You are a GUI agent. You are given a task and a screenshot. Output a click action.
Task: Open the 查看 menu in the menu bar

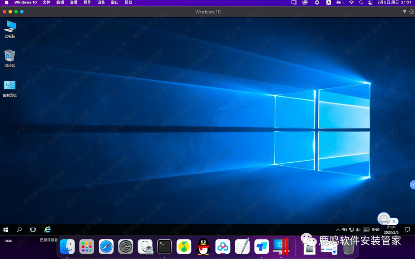(x=74, y=3)
